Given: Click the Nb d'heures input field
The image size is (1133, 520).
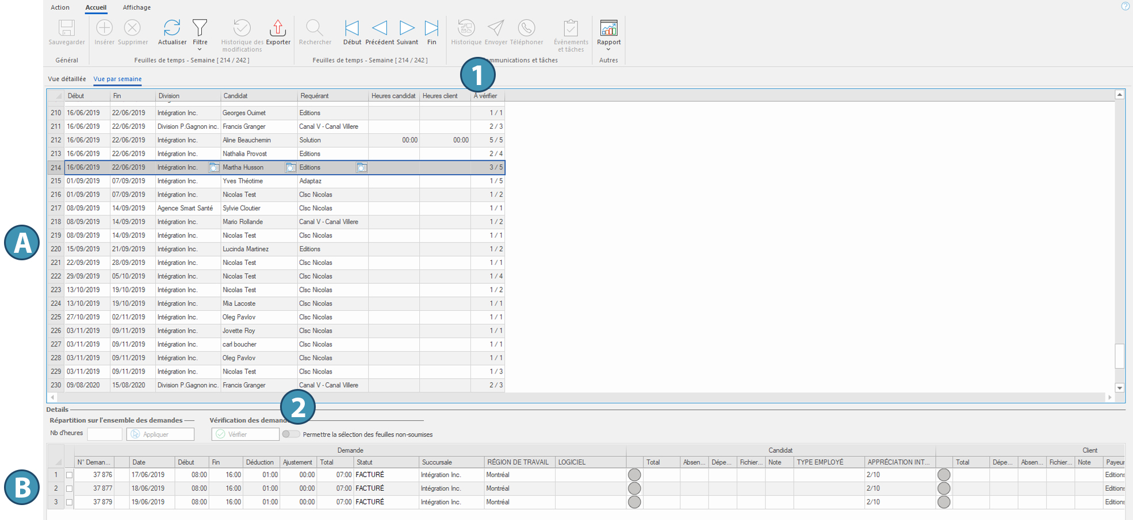Looking at the screenshot, I should click(104, 434).
